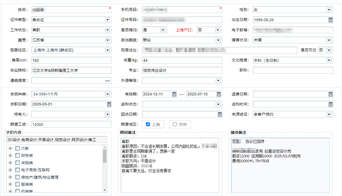Image resolution: width=342 pixels, height=196 pixels.
Task: Open the 外语等级 dropdown
Action: pos(218,80)
